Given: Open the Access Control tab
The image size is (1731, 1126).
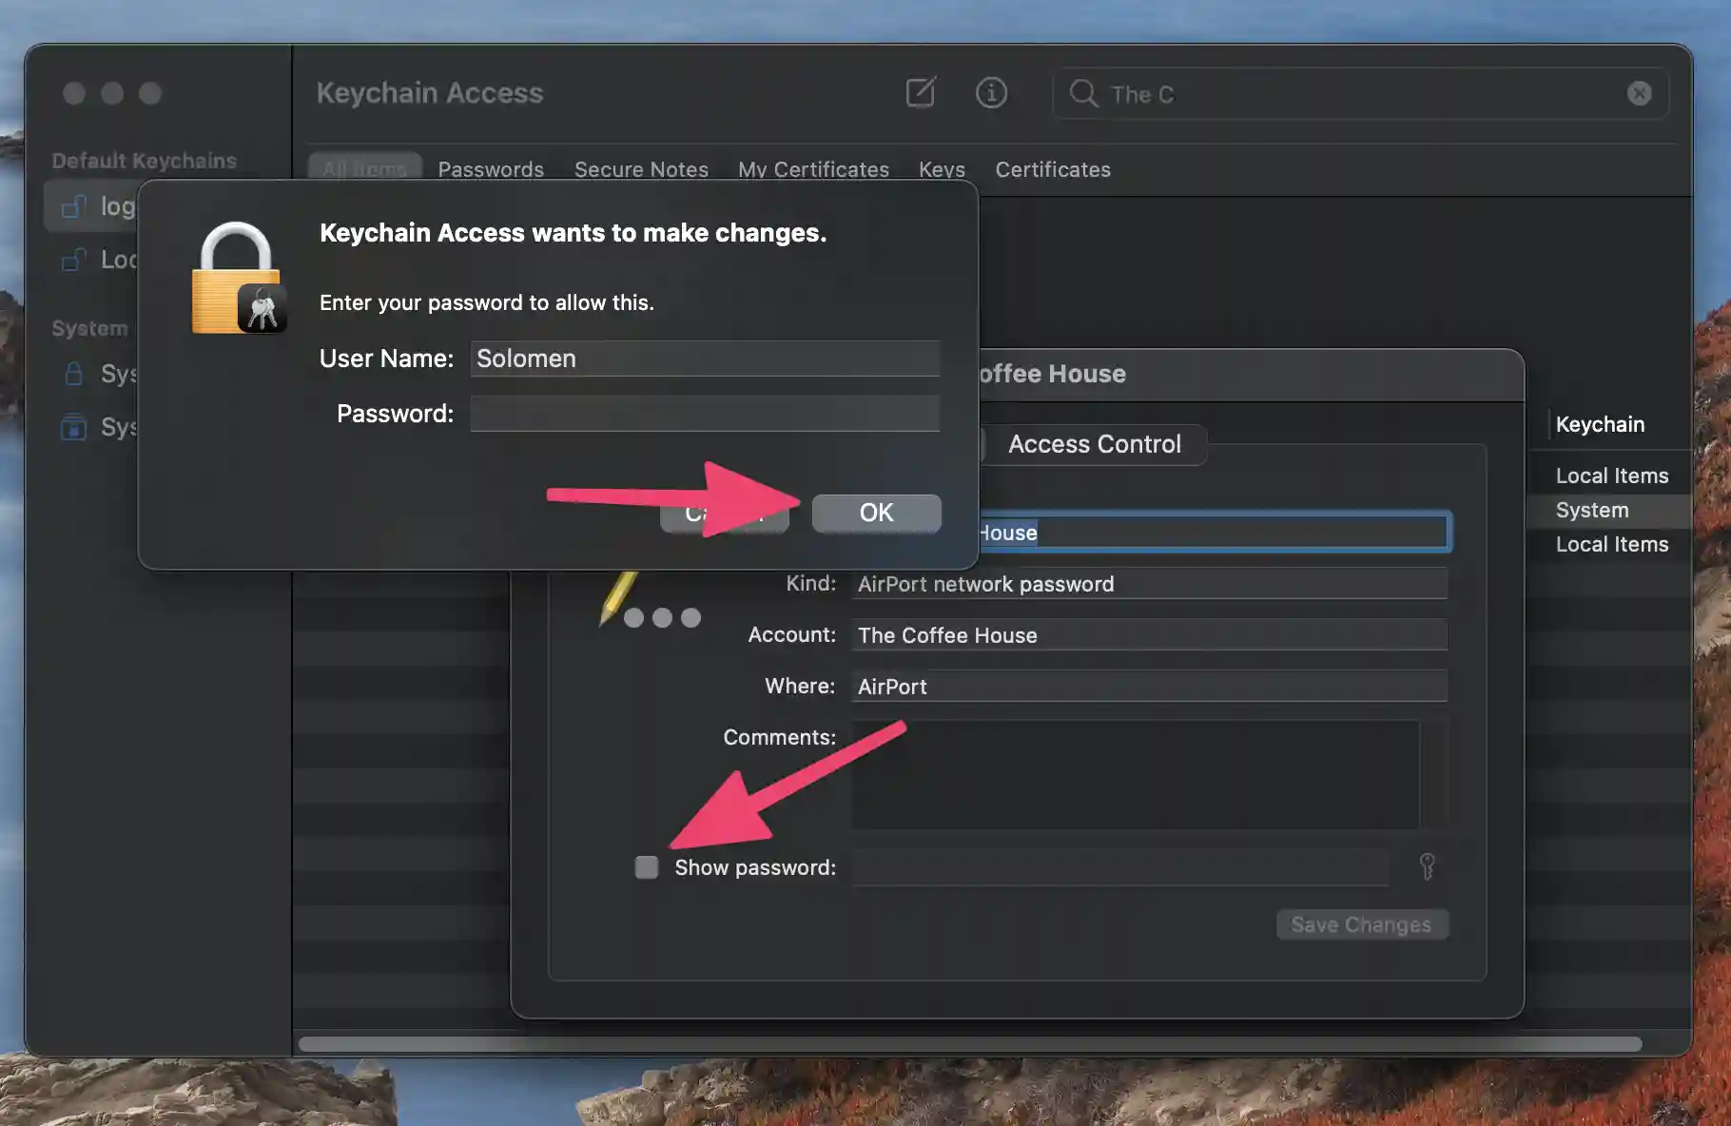Looking at the screenshot, I should tap(1094, 444).
